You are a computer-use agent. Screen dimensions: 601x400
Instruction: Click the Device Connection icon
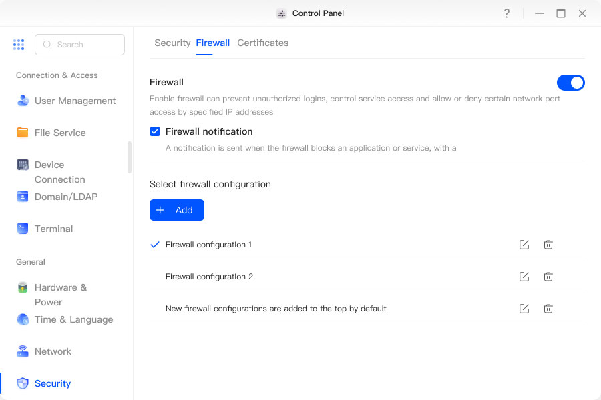[x=22, y=165]
